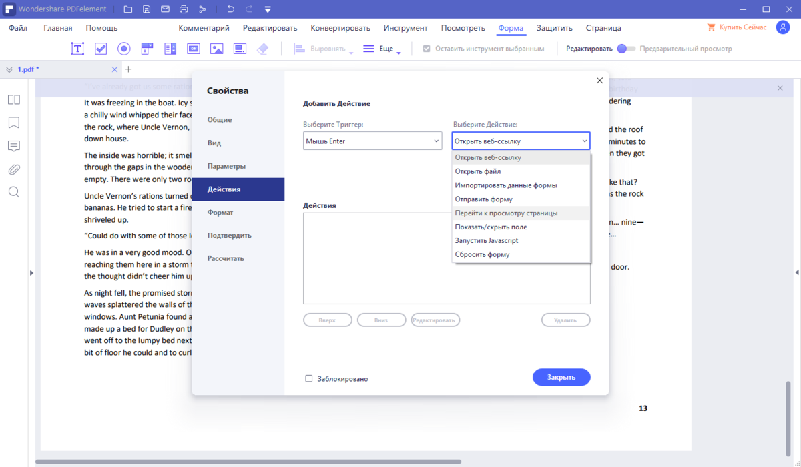Close the properties dialog with X
801x467 pixels.
(599, 81)
